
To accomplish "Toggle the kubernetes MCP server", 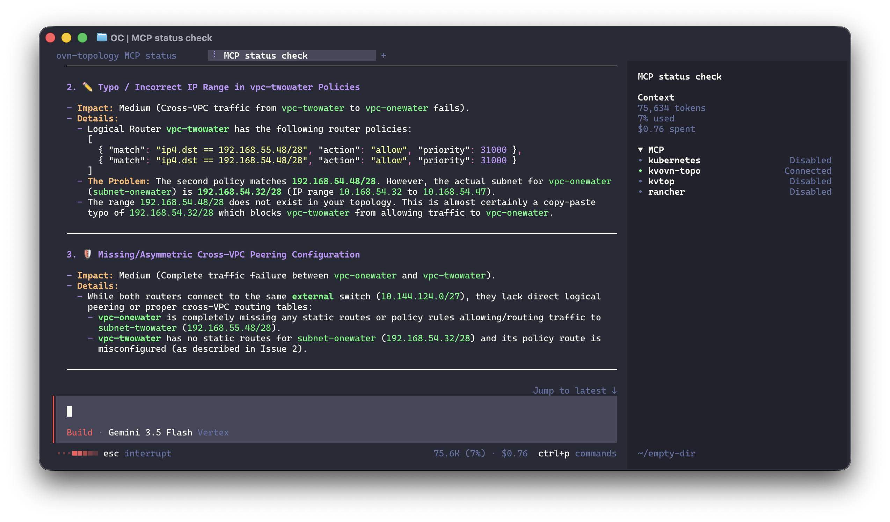I will tap(734, 160).
